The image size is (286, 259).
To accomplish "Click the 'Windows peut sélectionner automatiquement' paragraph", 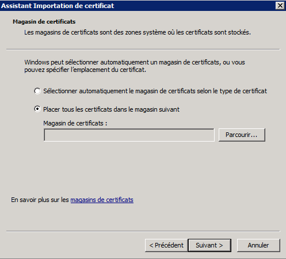I will point(135,66).
